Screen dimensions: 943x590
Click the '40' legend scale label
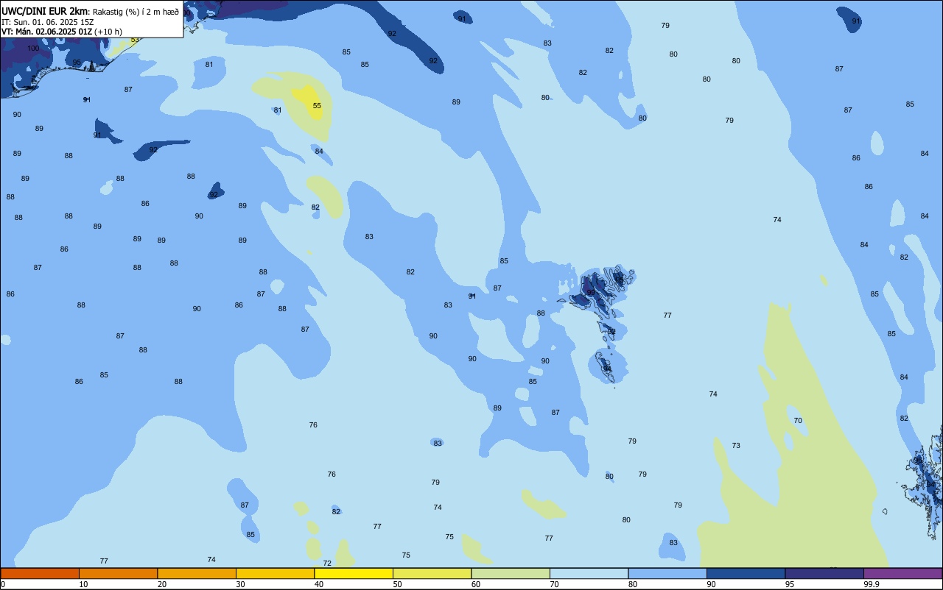click(319, 584)
